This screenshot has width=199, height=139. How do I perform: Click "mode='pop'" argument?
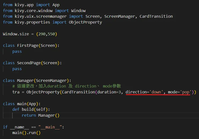(x=180, y=92)
